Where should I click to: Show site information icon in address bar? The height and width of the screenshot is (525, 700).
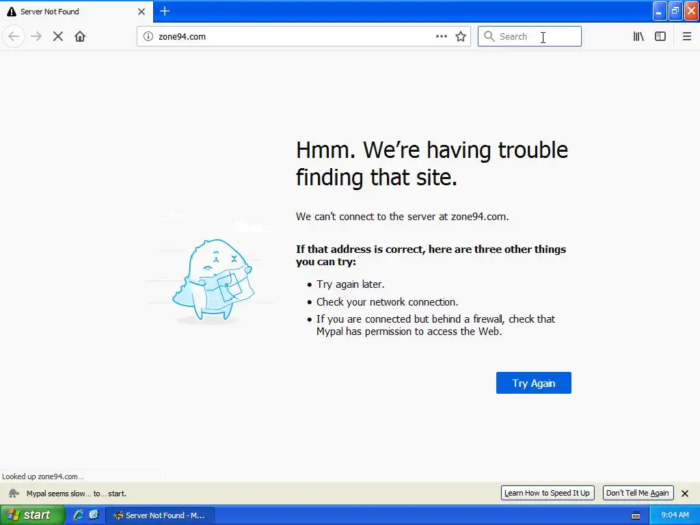click(148, 36)
